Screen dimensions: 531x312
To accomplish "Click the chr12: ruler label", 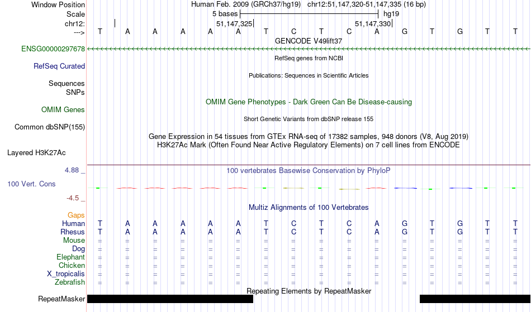I will click(x=75, y=23).
